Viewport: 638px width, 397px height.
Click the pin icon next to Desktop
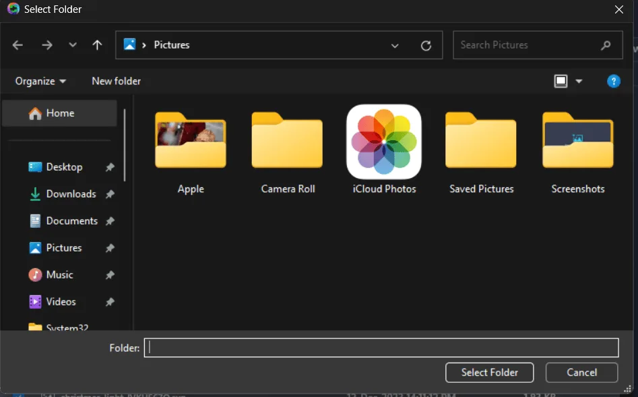110,167
